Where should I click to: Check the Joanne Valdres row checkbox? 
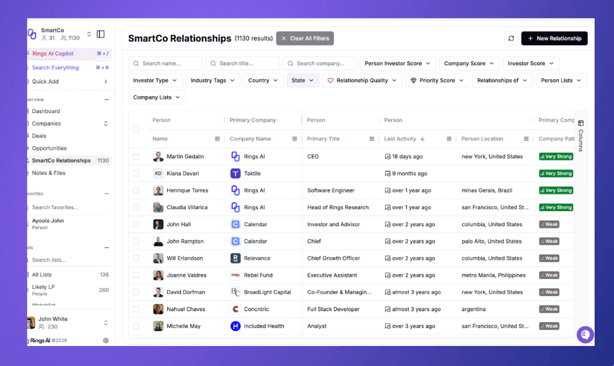[x=136, y=275]
